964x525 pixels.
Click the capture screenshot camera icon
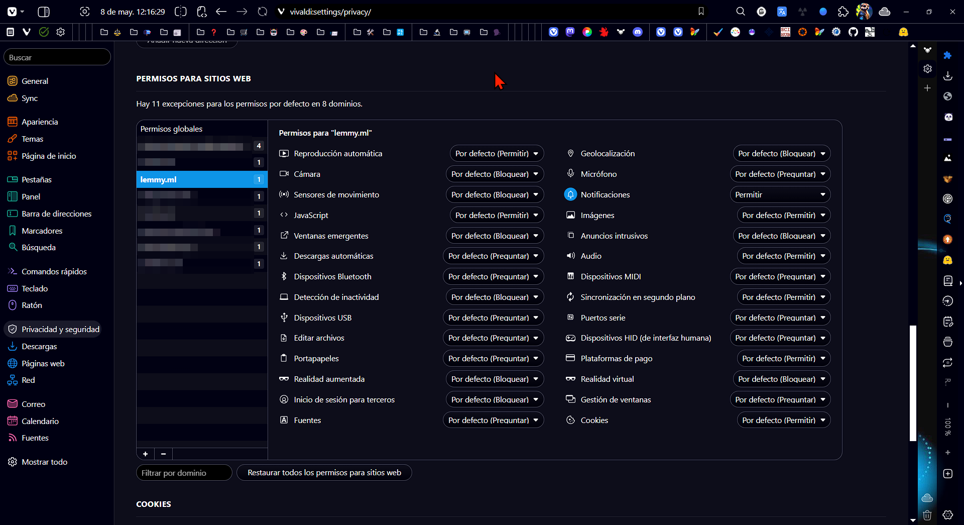point(85,12)
